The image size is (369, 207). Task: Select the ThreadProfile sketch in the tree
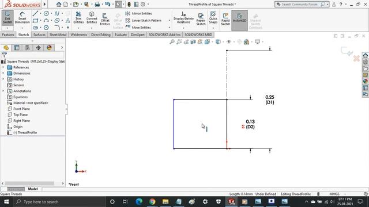[25, 133]
